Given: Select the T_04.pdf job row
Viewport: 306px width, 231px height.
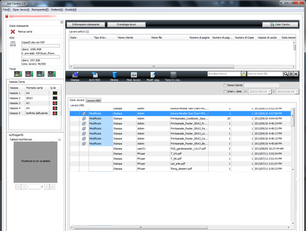Looking at the screenshot, I should 180,154.
